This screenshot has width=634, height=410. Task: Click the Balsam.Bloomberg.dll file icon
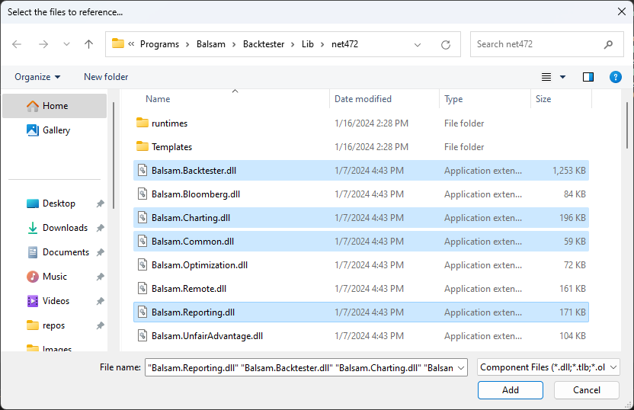[x=142, y=194]
